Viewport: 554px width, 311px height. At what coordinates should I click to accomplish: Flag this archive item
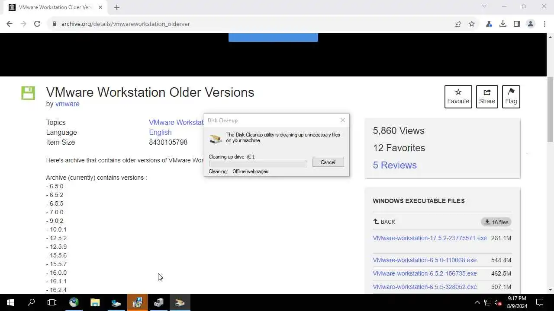[x=511, y=96]
